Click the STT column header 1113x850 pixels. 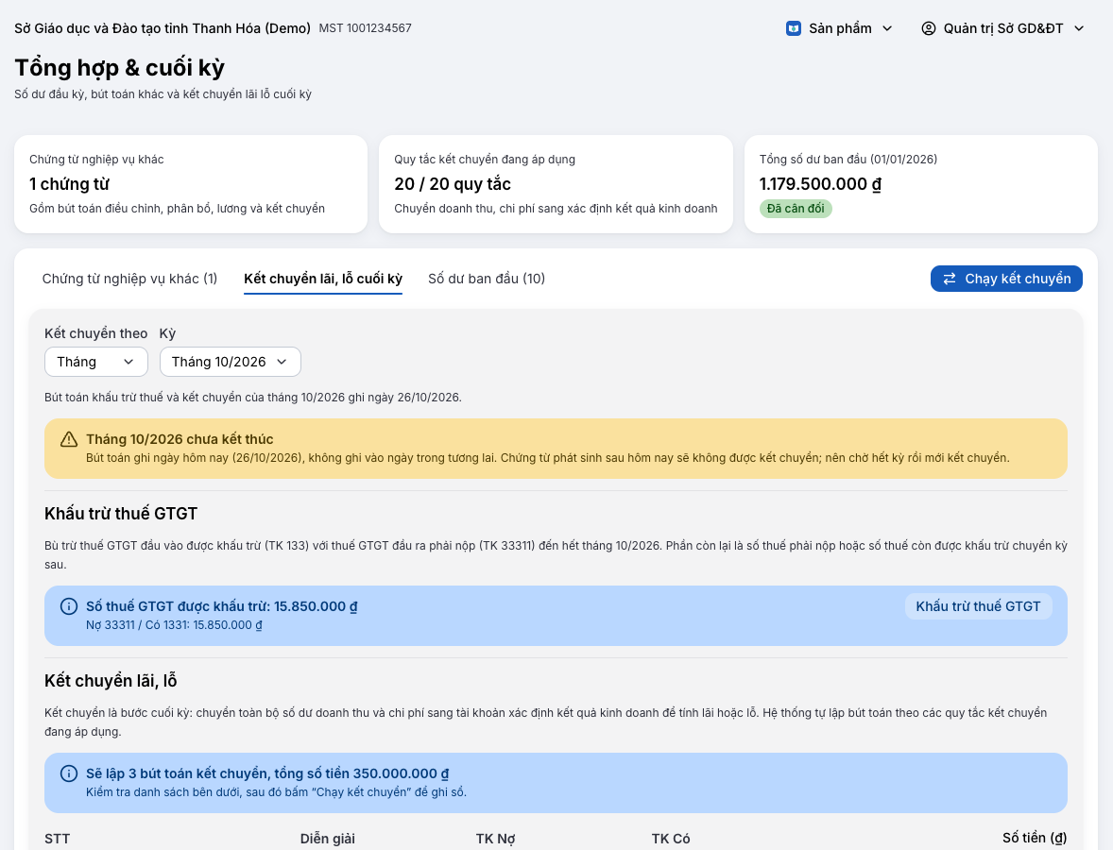57,839
